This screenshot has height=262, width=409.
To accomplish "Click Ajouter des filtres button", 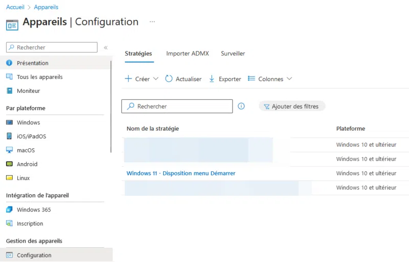I will pyautogui.click(x=292, y=106).
